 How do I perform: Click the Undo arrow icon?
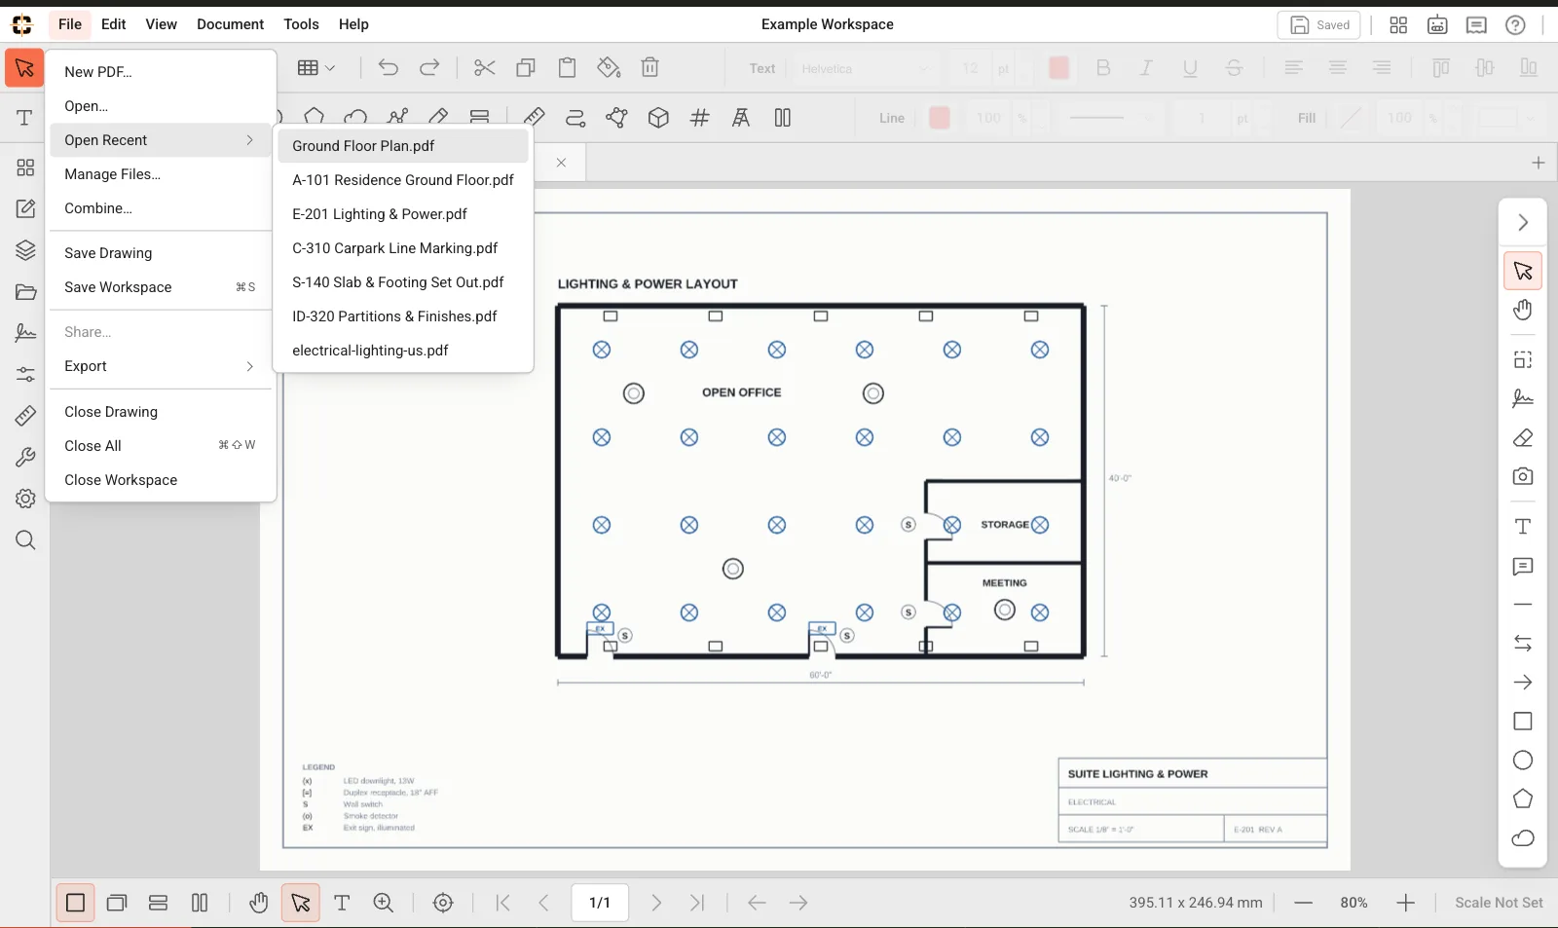389,68
